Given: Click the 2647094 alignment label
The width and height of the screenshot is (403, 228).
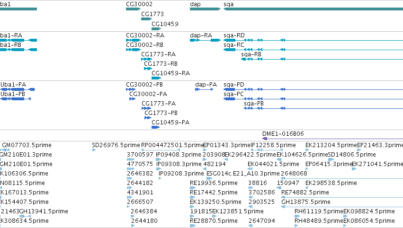Looking at the screenshot, I should pyautogui.click(x=261, y=221).
